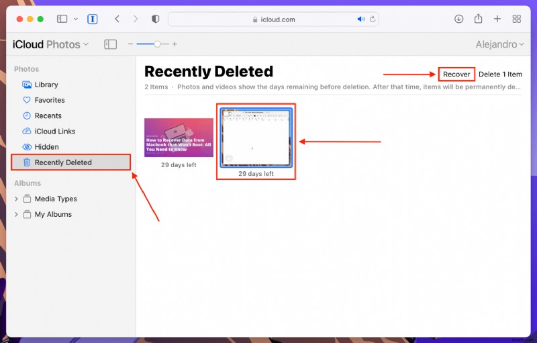Click the Favorites heart icon

coord(27,100)
